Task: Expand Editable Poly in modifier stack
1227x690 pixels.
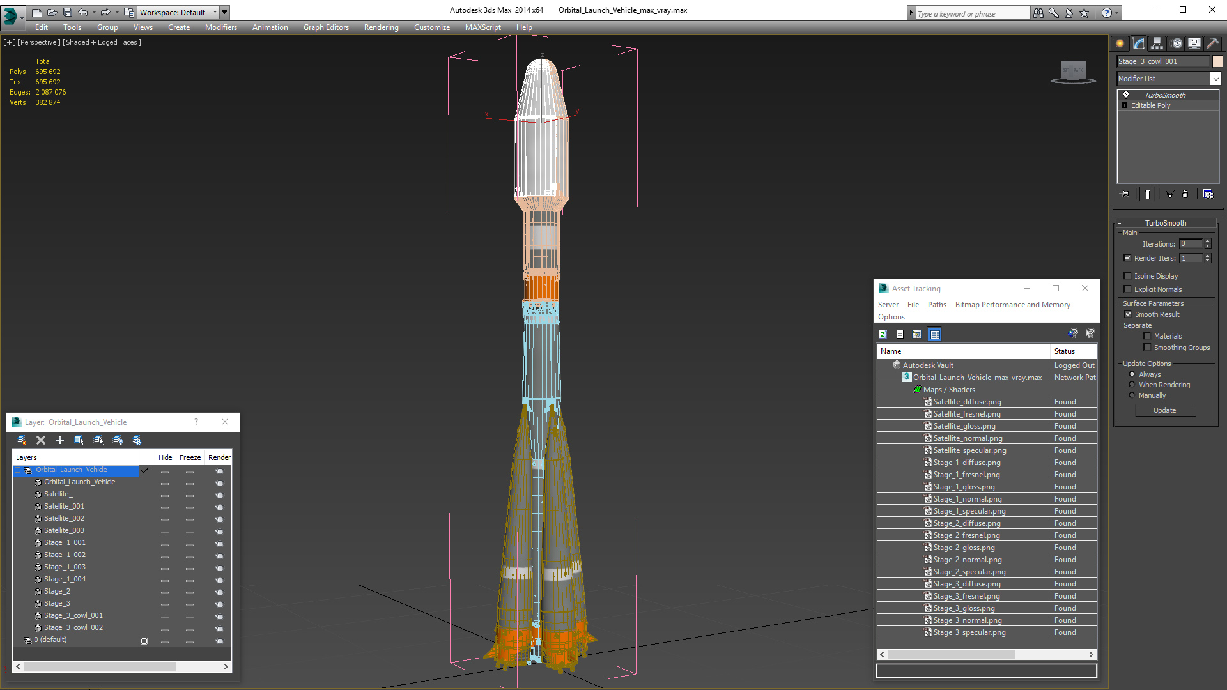Action: [1124, 105]
